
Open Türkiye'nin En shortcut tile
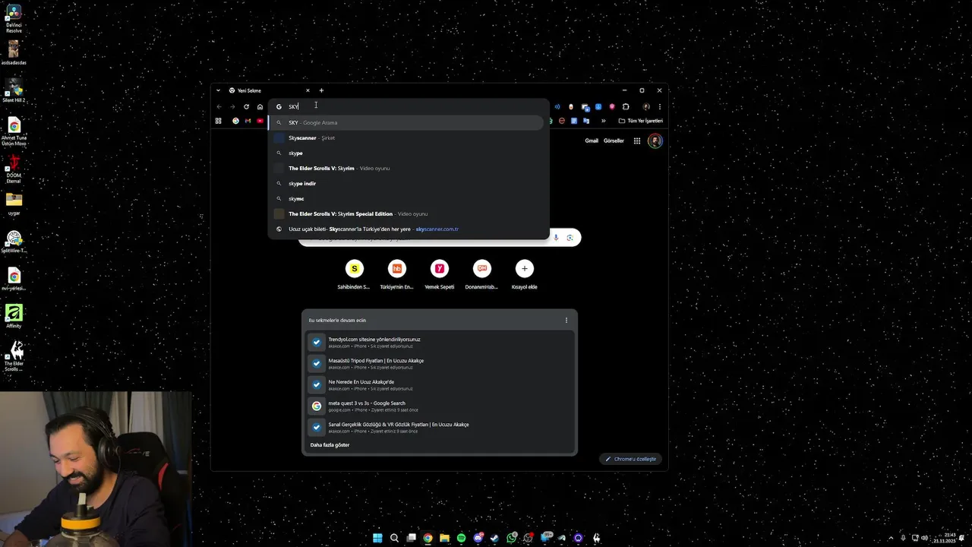click(x=396, y=274)
